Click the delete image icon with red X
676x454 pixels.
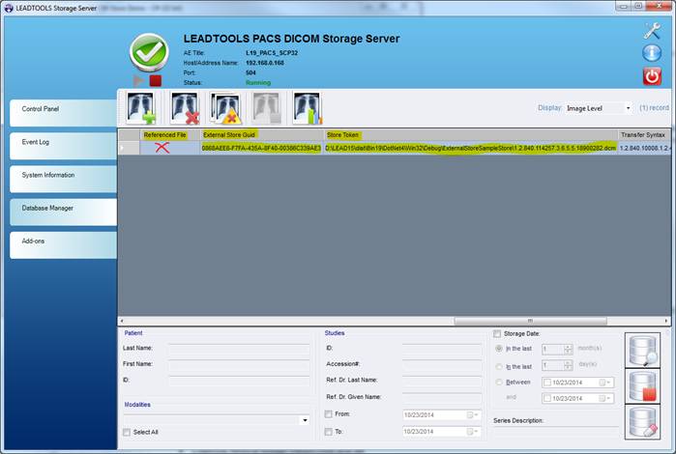184,108
